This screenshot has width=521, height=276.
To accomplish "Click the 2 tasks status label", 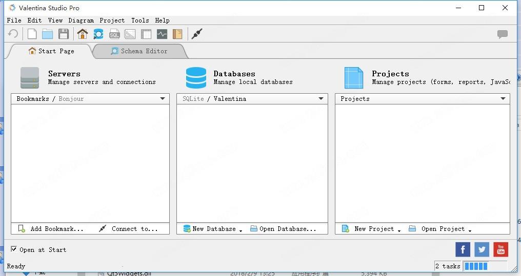I will pyautogui.click(x=448, y=266).
